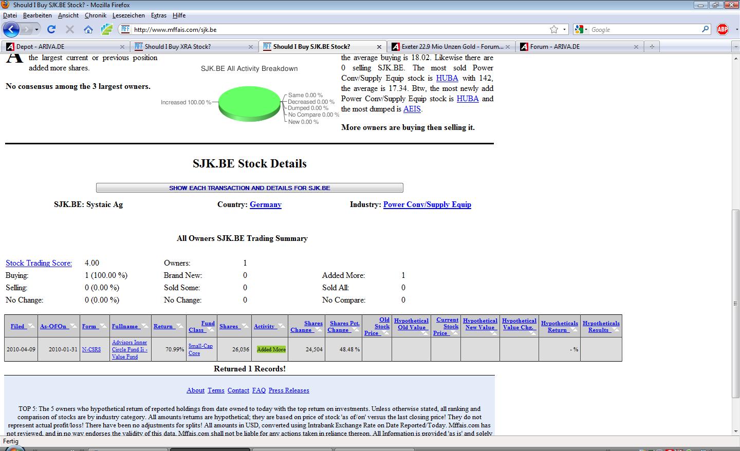Open the back/forward history dropdown arrow
Screen dimensions: 740x451
pos(36,29)
